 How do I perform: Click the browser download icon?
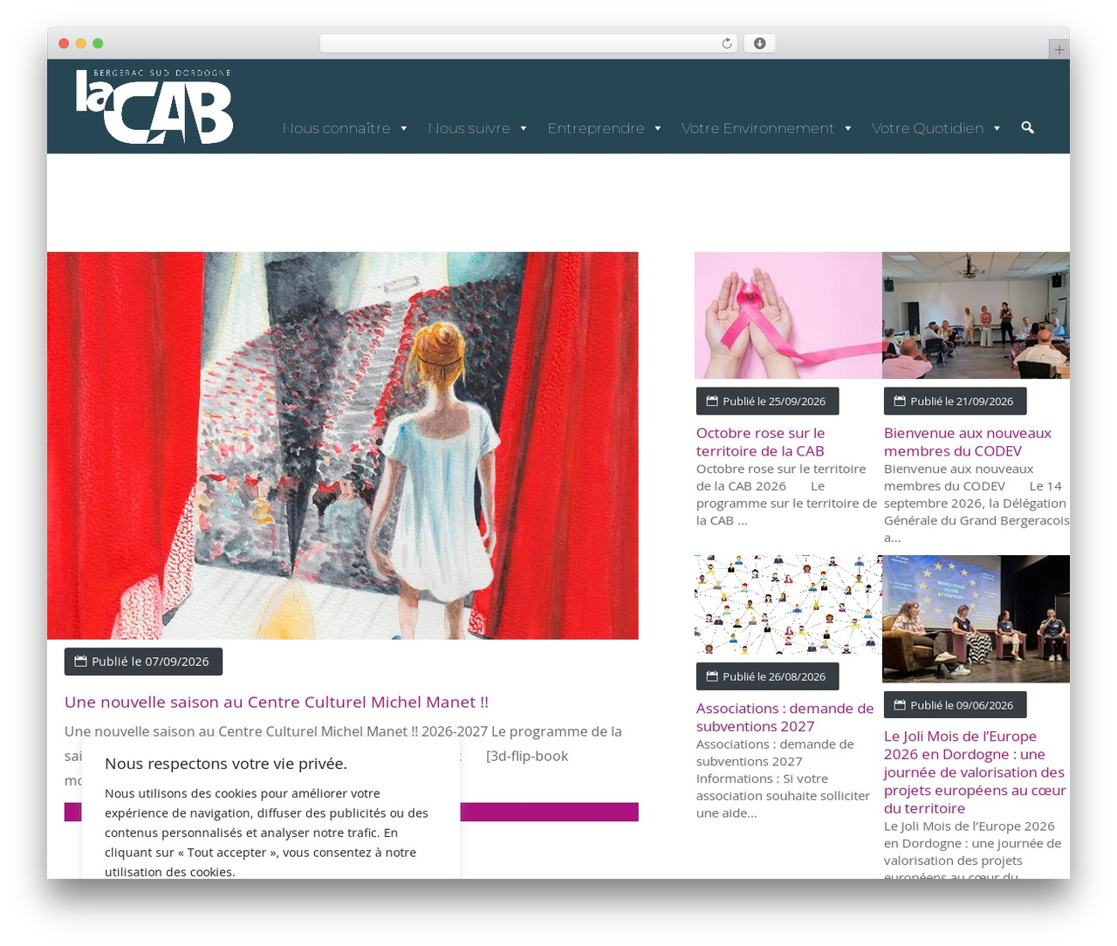click(760, 44)
